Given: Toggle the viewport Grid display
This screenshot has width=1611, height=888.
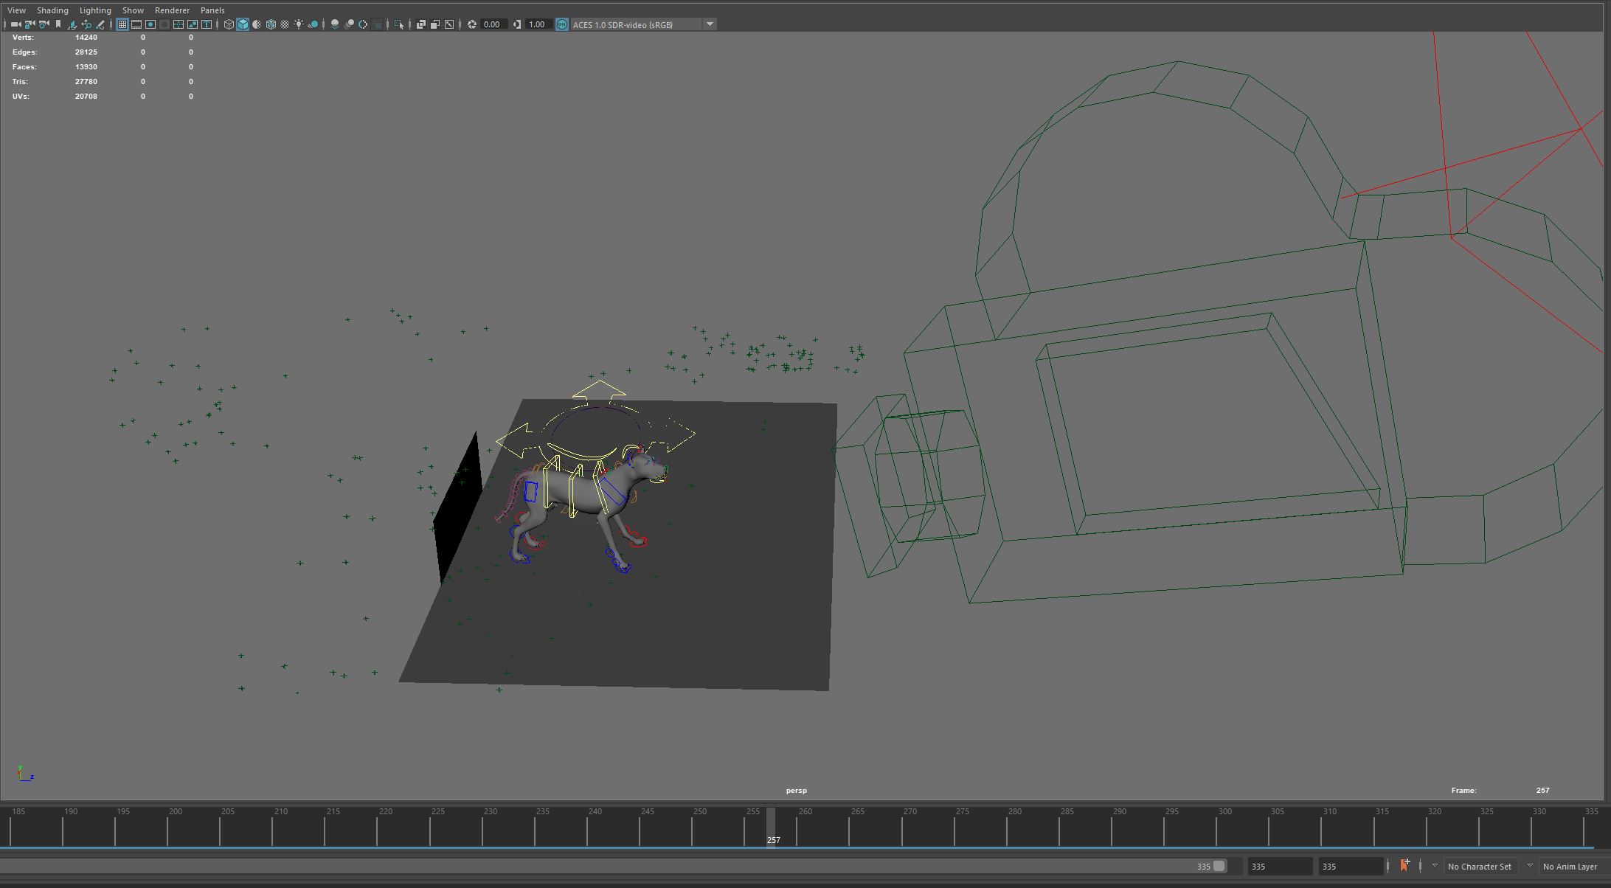Looking at the screenshot, I should pos(122,24).
